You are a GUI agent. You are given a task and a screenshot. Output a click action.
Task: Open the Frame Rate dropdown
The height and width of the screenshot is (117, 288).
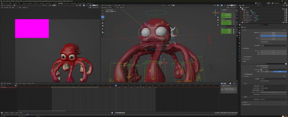tap(273, 45)
